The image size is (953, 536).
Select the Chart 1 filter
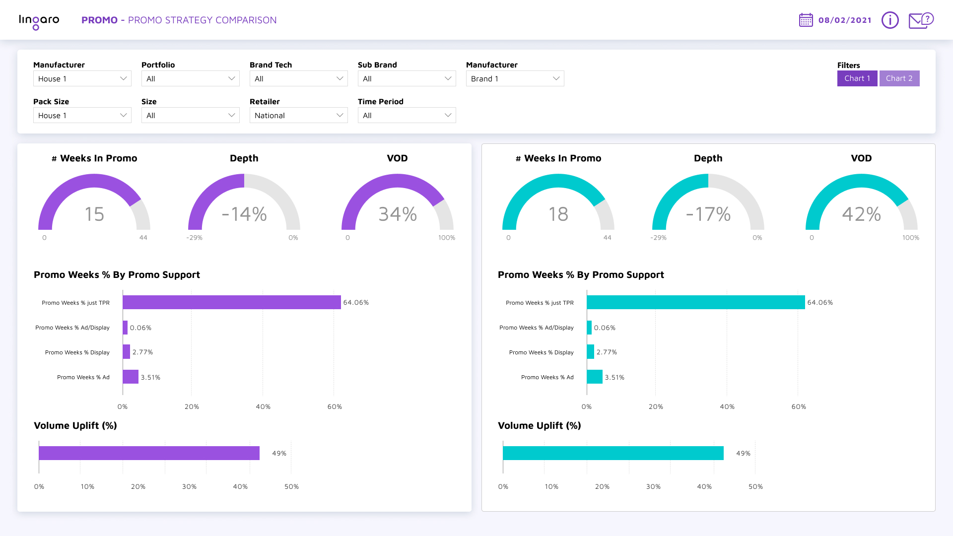click(857, 78)
